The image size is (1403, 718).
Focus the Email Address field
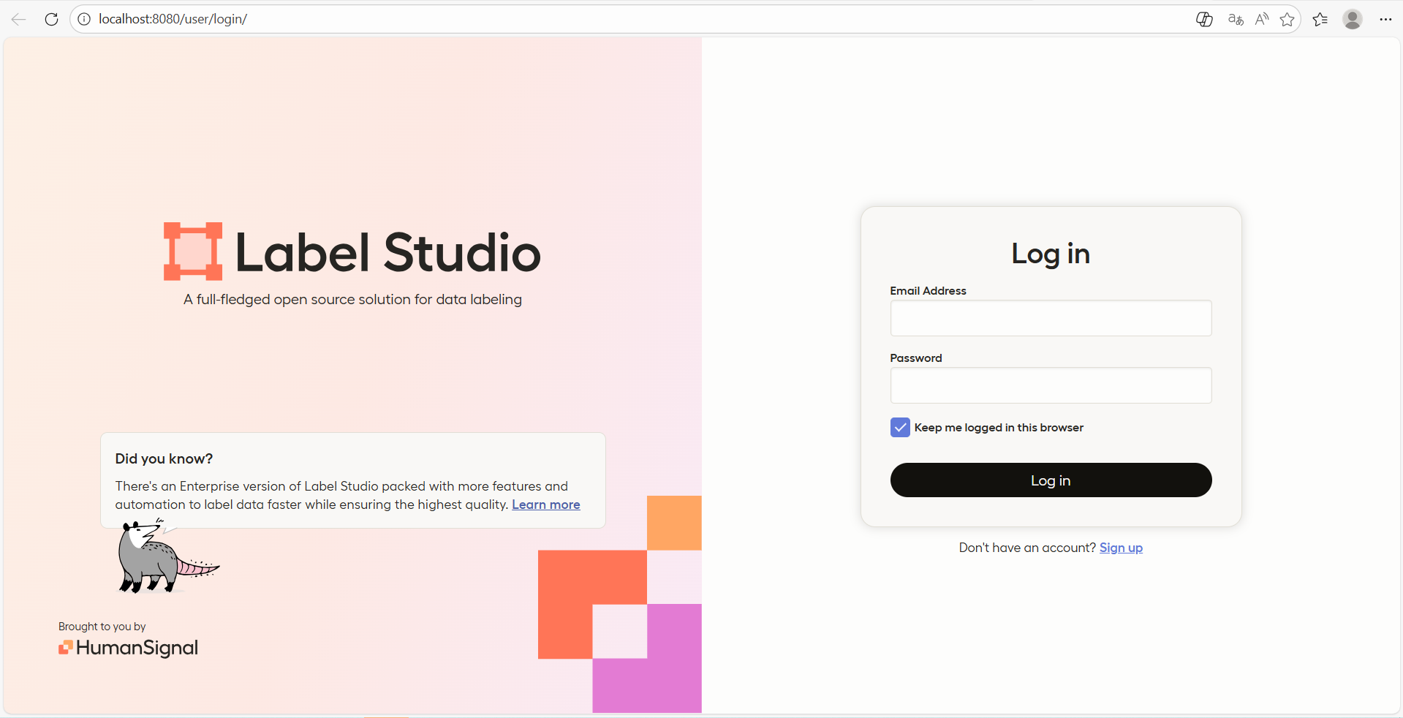(x=1051, y=318)
